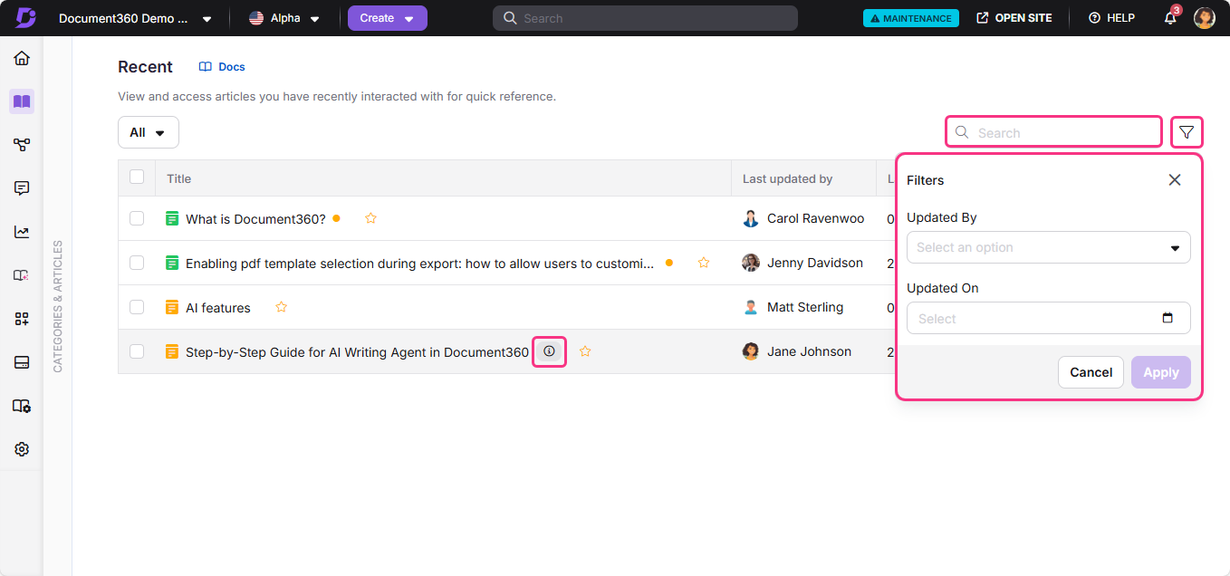Viewport: 1230px width, 576px height.
Task: Open the All articles filter dropdown
Action: [x=148, y=131]
